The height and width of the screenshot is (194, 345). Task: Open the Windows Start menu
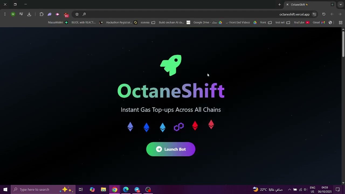(5, 189)
